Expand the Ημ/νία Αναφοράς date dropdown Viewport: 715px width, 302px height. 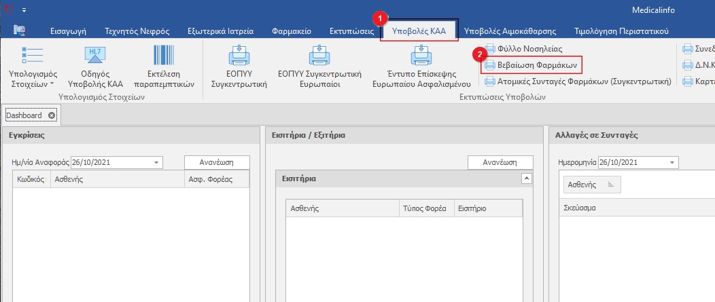tap(157, 163)
